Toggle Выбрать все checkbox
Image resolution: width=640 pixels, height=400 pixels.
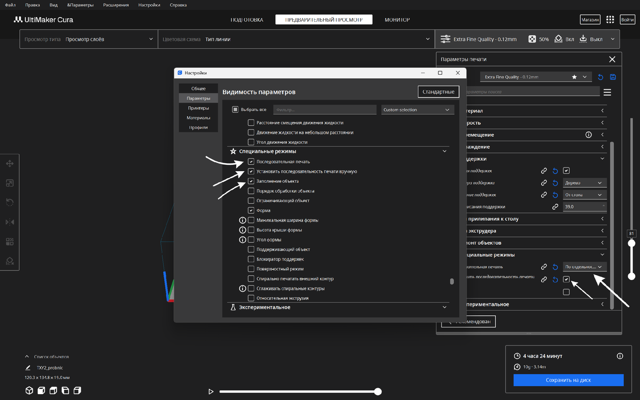235,110
